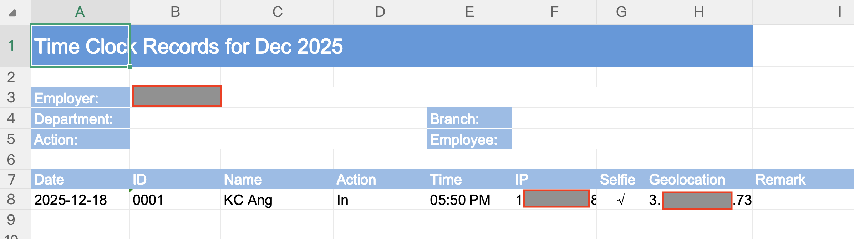Click the fill handle of cell A1
854x239 pixels.
tap(130, 67)
